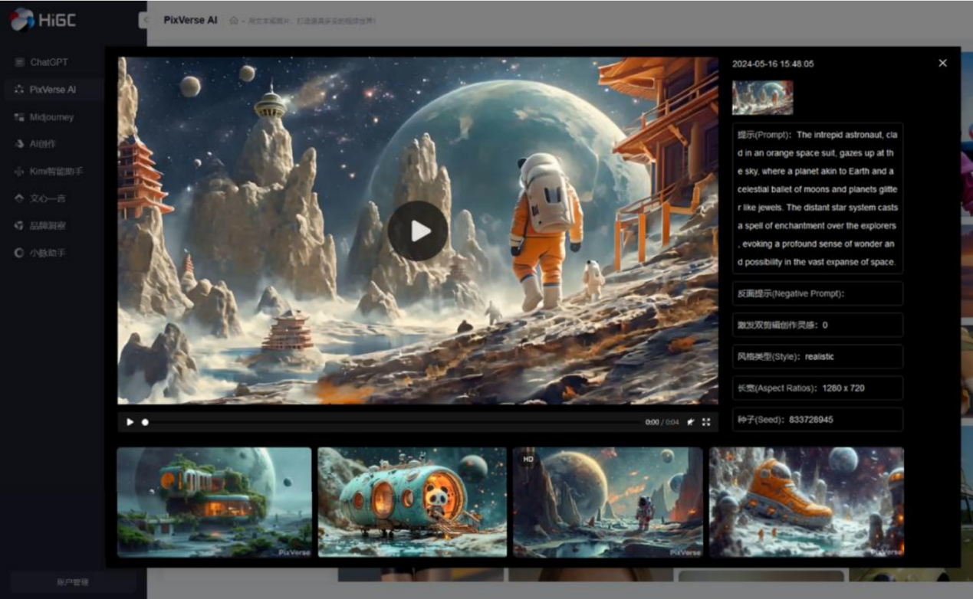This screenshot has width=973, height=599.
Task: Click the large play button on video
Action: pos(418,231)
